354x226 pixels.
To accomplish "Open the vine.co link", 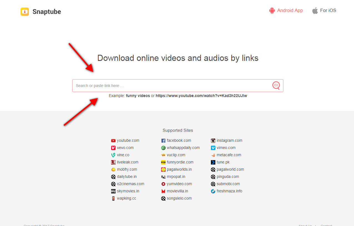I will pyautogui.click(x=123, y=155).
